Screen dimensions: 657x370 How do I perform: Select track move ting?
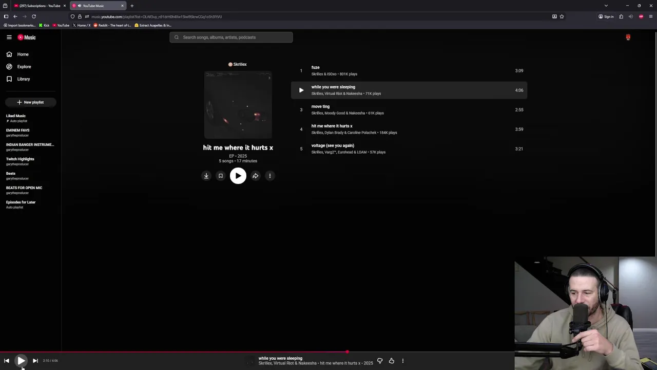click(x=409, y=109)
